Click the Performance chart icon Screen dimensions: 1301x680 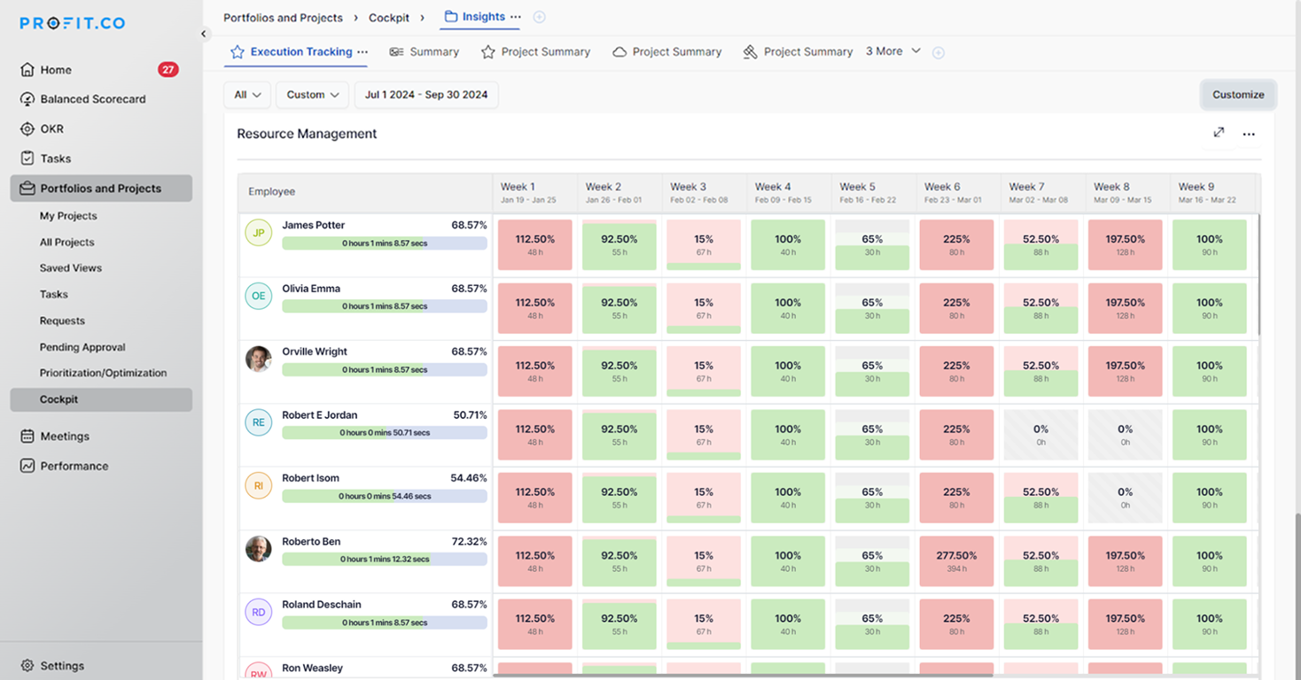click(x=27, y=466)
